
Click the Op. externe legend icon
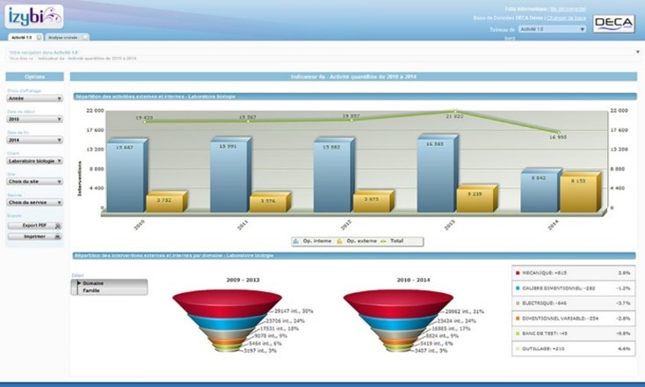coord(340,240)
